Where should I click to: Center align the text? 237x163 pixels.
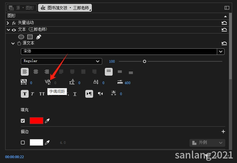click(x=36, y=72)
